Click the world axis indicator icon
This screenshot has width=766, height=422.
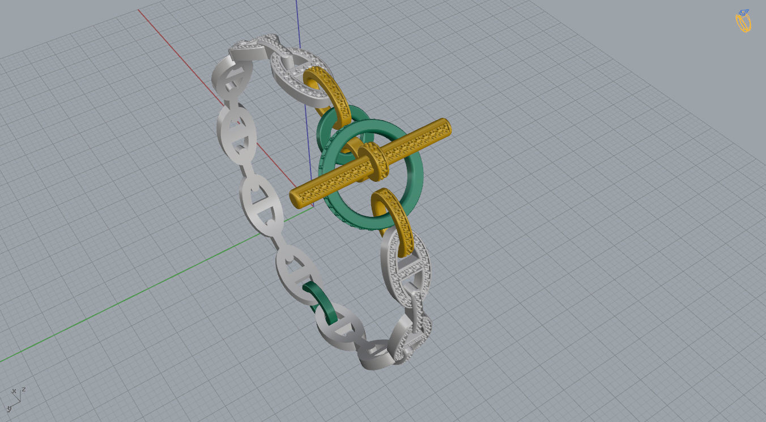[16, 399]
